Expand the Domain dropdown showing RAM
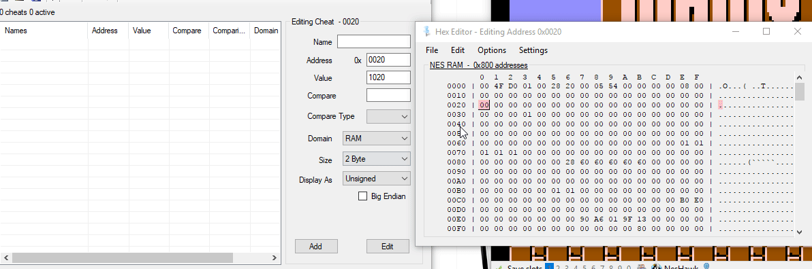The image size is (812, 269). click(377, 139)
